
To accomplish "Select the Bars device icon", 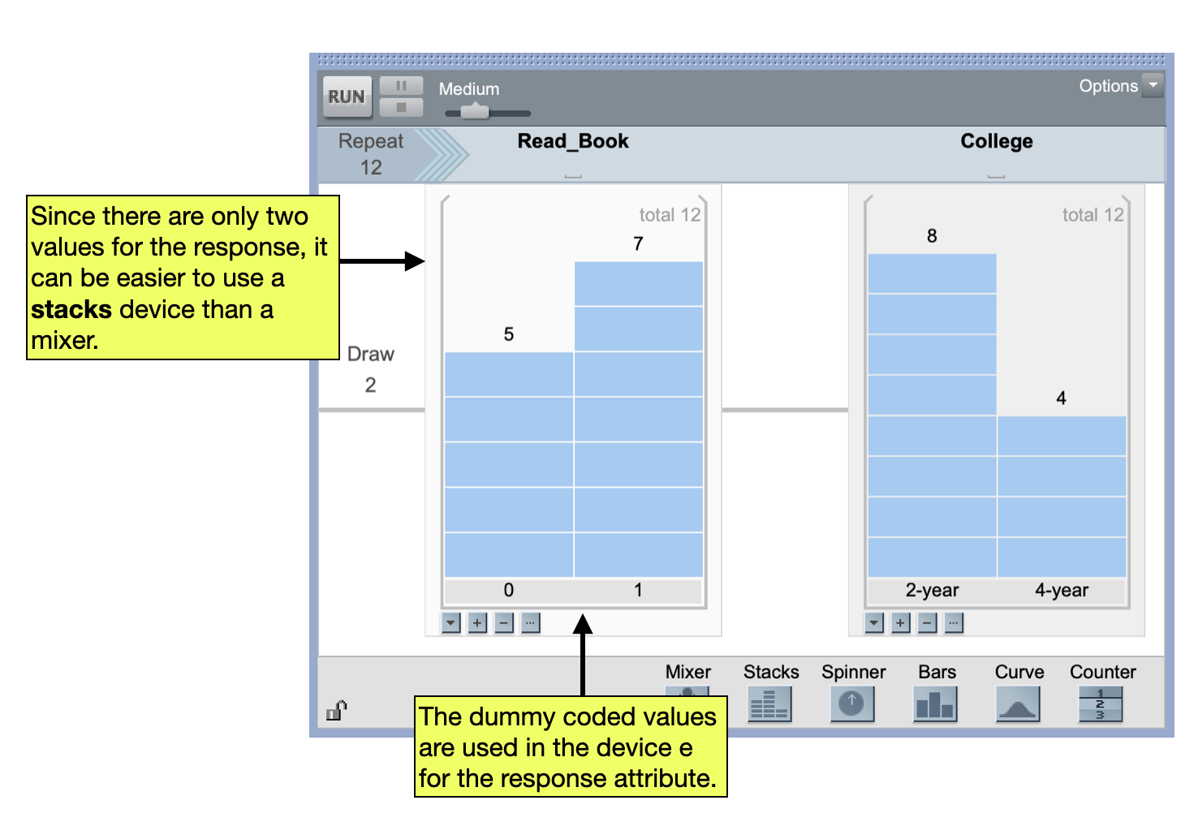I will [936, 704].
